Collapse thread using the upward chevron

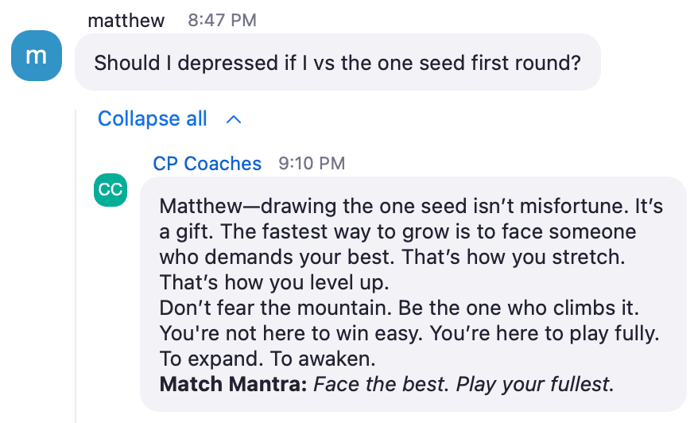tap(234, 119)
